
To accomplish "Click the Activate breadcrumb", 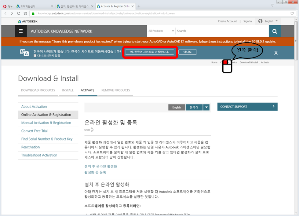I will click(x=265, y=62).
